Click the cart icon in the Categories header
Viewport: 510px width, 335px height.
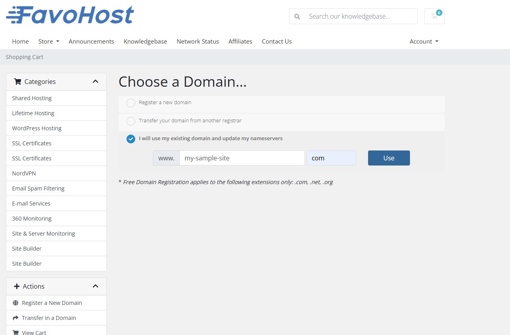tap(17, 82)
